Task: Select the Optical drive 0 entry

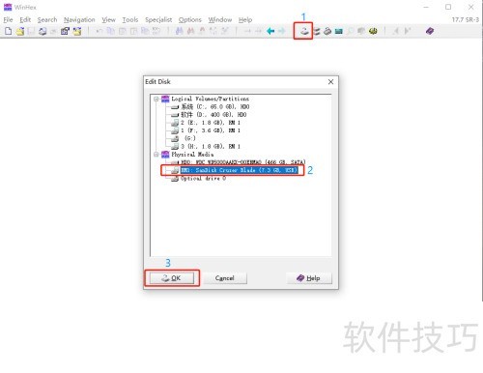Action: point(203,178)
